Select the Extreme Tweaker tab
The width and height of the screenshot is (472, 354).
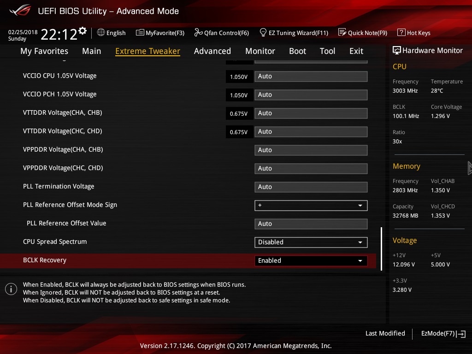147,51
